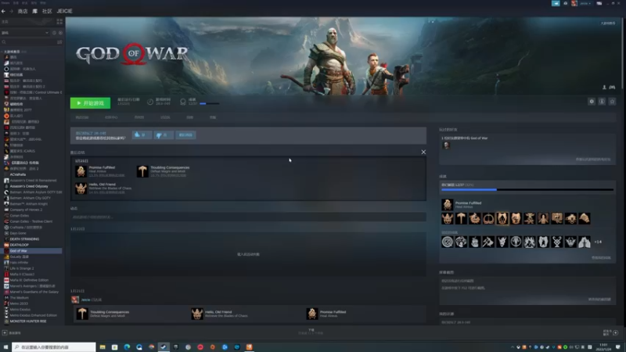This screenshot has height=352, width=626.
Task: Open Hello, Old Friend in bottom activity feed
Action: (221, 314)
